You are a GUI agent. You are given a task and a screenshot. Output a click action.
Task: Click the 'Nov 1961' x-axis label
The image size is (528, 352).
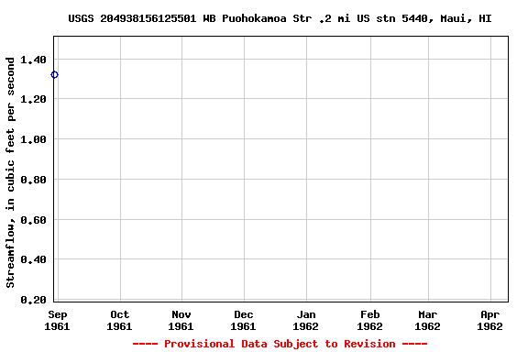(x=181, y=320)
